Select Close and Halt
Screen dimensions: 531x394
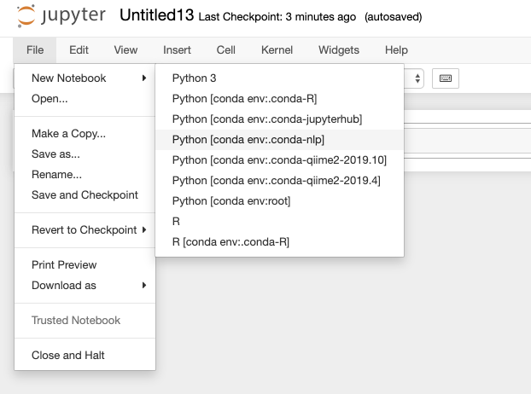pyautogui.click(x=85, y=355)
